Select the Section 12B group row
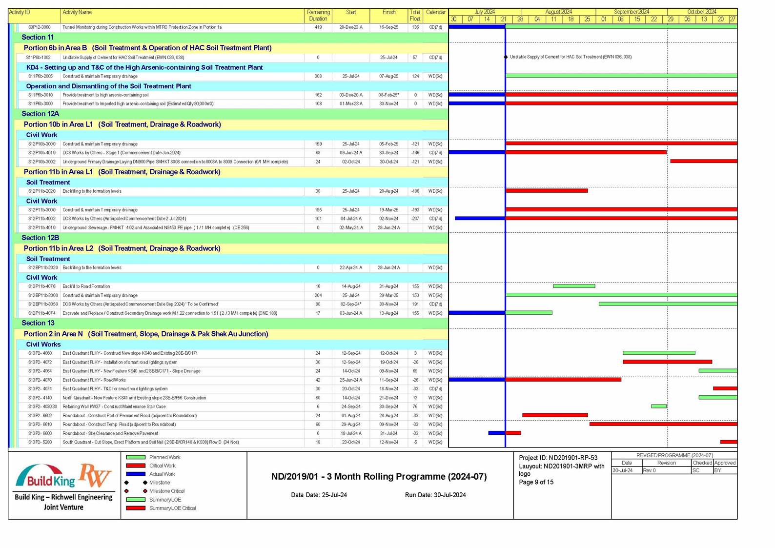775x548 pixels. point(40,238)
